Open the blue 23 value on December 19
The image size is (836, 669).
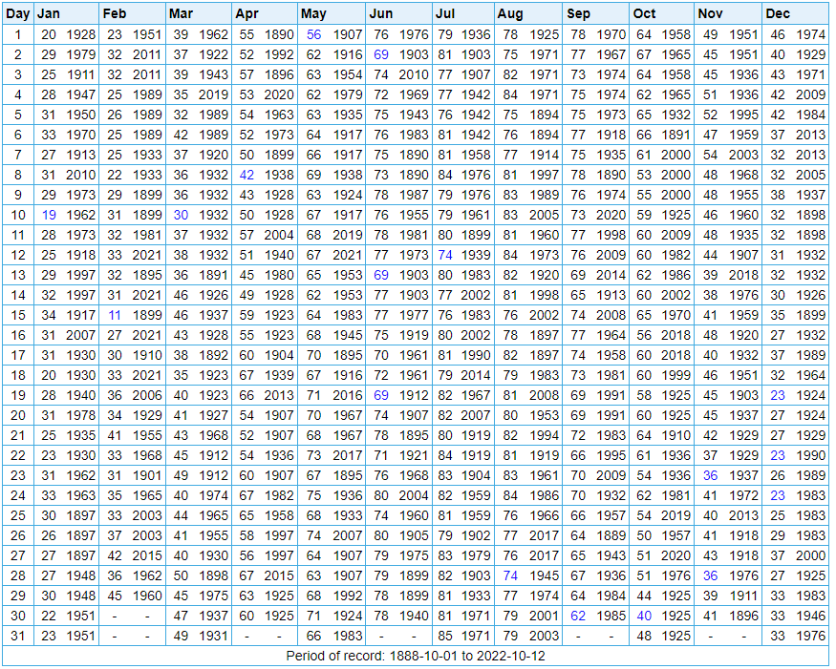click(x=778, y=395)
